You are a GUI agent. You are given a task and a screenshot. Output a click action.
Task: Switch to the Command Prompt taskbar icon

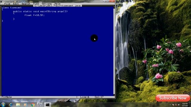(47, 105)
